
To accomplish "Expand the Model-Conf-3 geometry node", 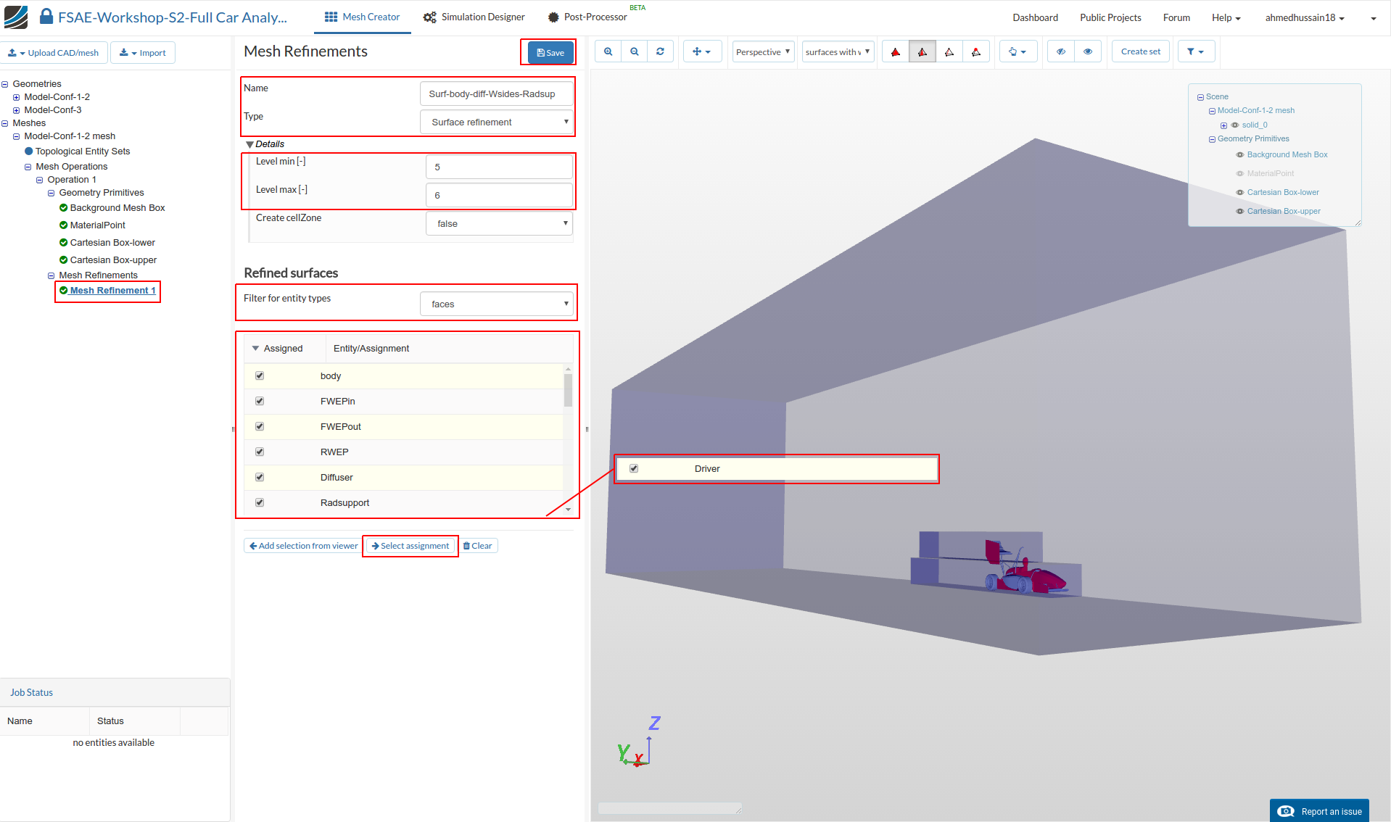I will [x=16, y=110].
